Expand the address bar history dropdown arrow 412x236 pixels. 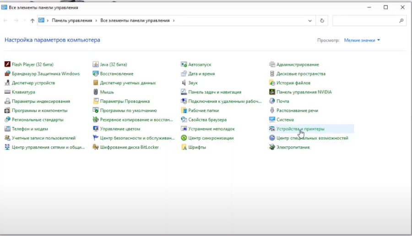[310, 21]
